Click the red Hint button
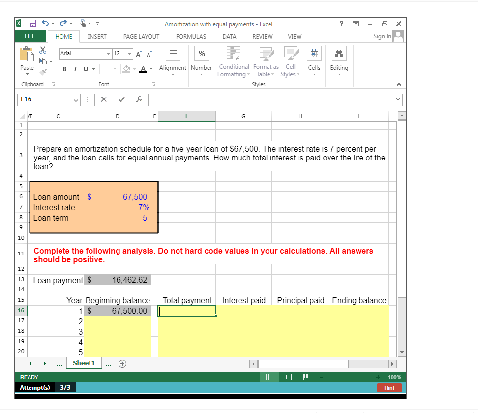Viewport: 478px width, 413px height. [389, 388]
